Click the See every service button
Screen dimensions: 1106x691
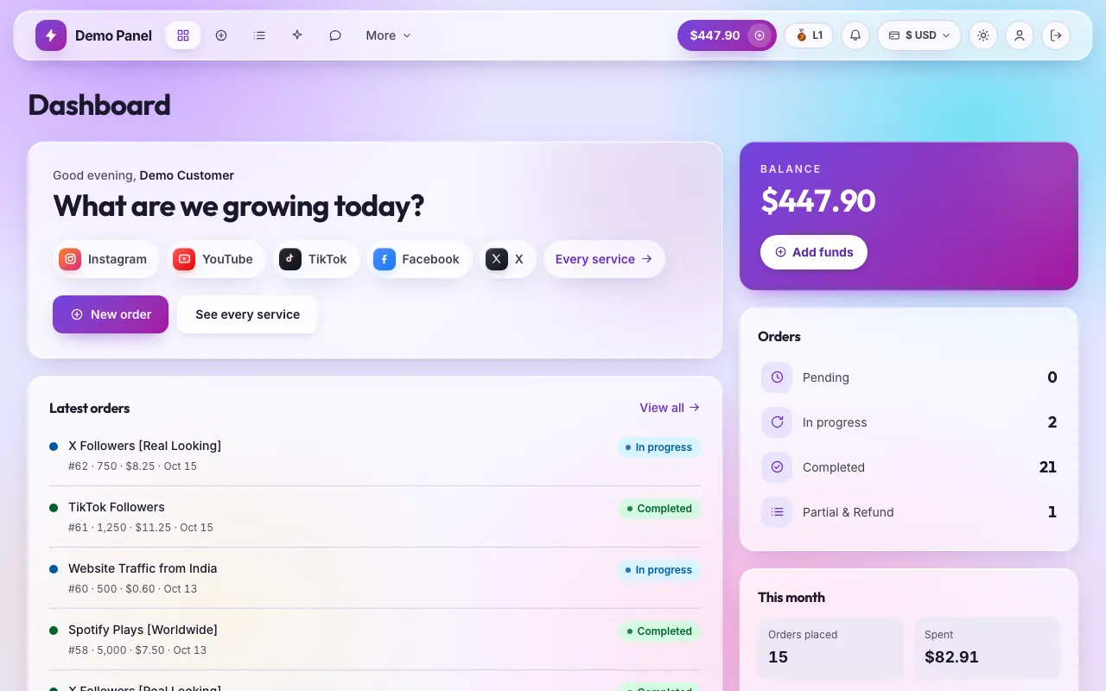247,314
